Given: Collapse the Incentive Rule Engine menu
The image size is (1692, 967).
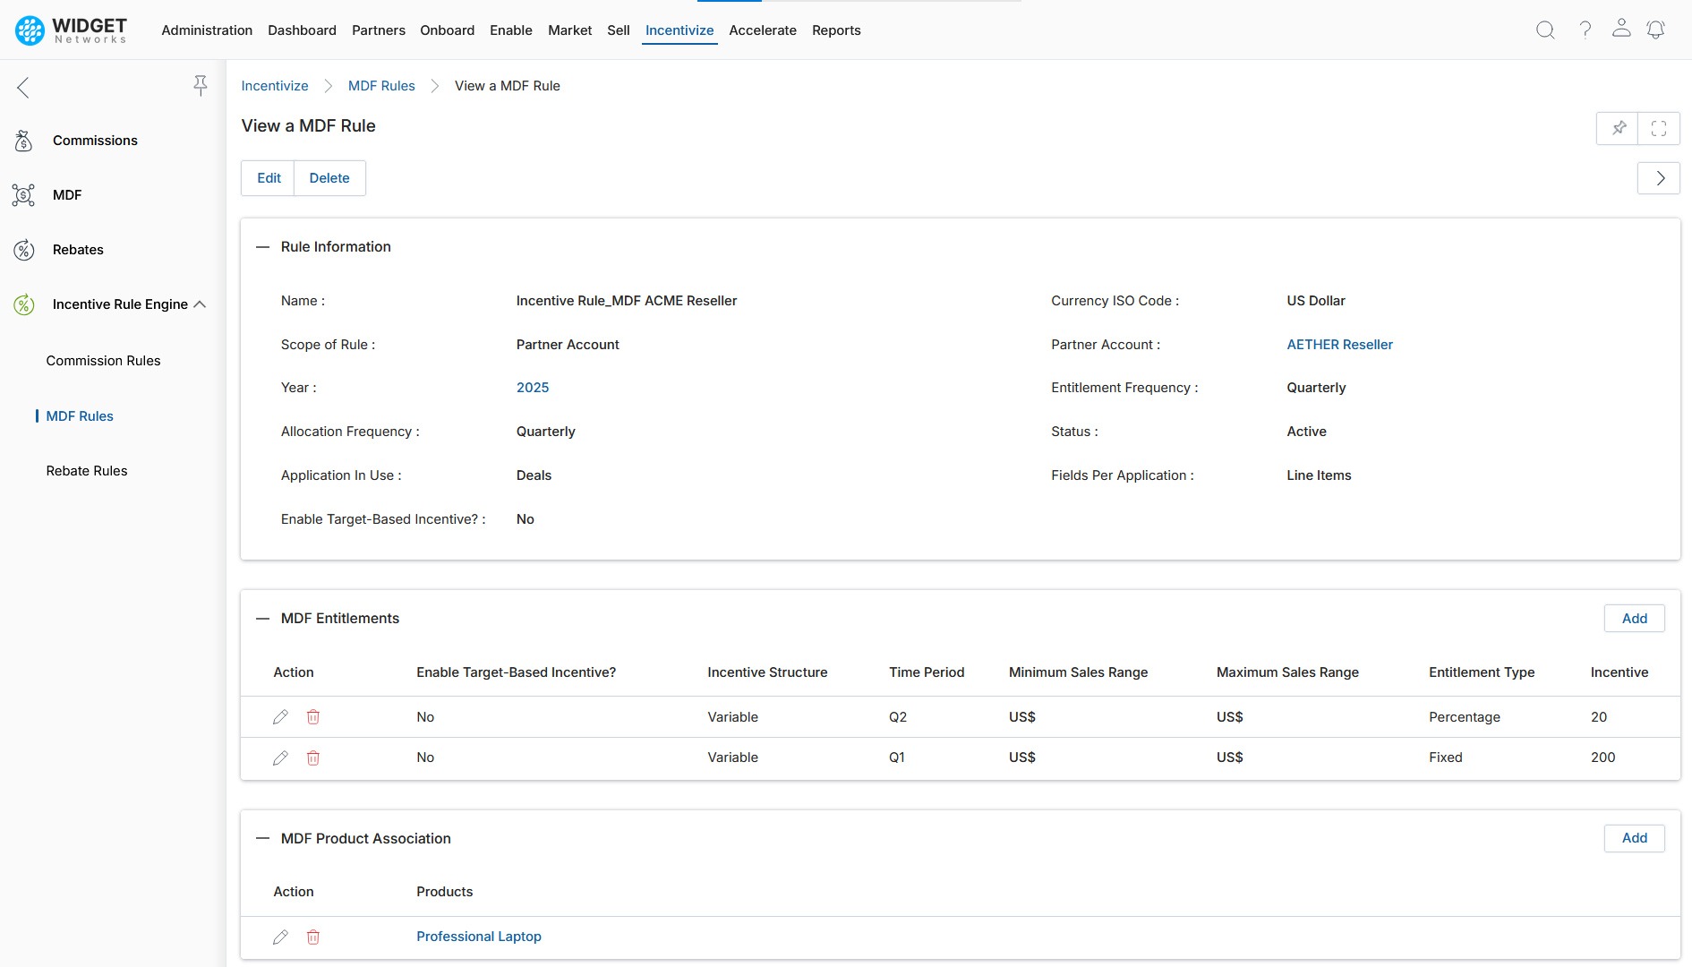Looking at the screenshot, I should 200,304.
